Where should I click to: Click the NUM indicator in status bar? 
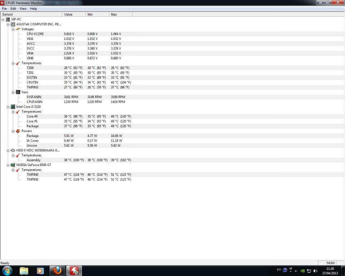coord(331,263)
